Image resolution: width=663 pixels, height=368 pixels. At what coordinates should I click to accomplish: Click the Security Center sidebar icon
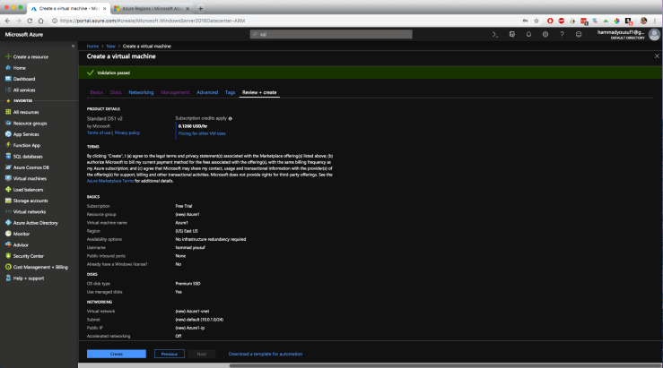pyautogui.click(x=8, y=255)
